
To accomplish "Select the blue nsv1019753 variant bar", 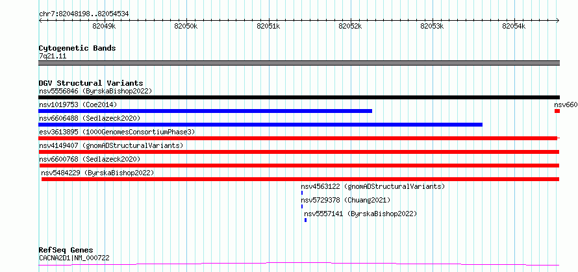I will click(x=205, y=111).
